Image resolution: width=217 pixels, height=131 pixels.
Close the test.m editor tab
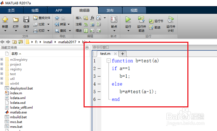point(115,54)
